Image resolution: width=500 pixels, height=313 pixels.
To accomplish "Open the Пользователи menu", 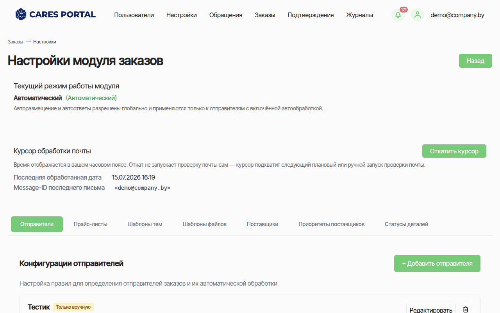I will click(x=134, y=15).
